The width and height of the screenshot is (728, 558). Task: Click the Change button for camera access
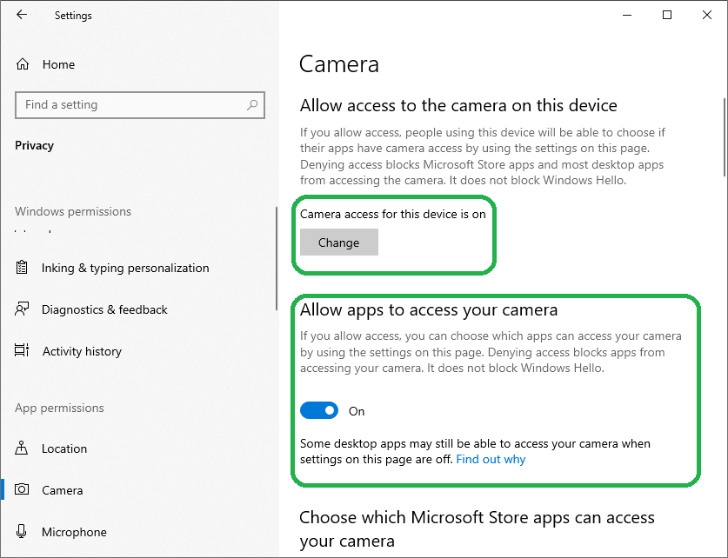coord(338,242)
